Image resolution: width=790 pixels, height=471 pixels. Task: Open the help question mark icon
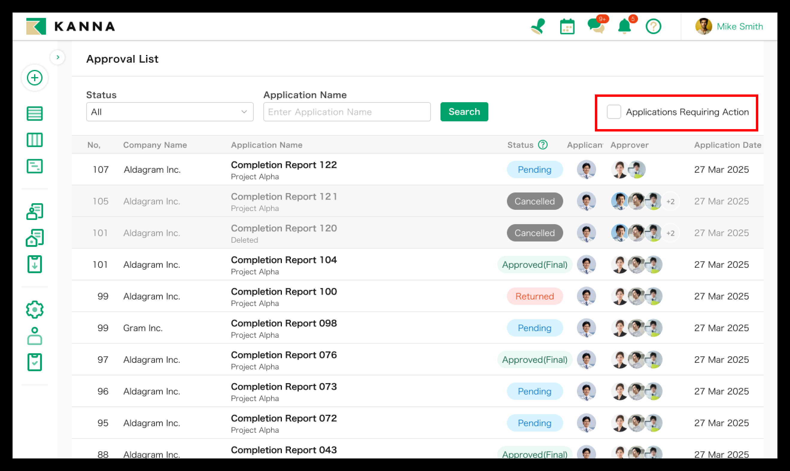[x=653, y=26]
